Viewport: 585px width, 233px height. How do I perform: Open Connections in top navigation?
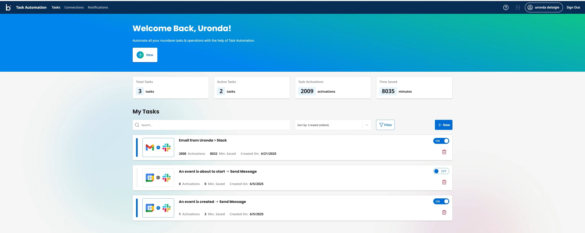[74, 7]
